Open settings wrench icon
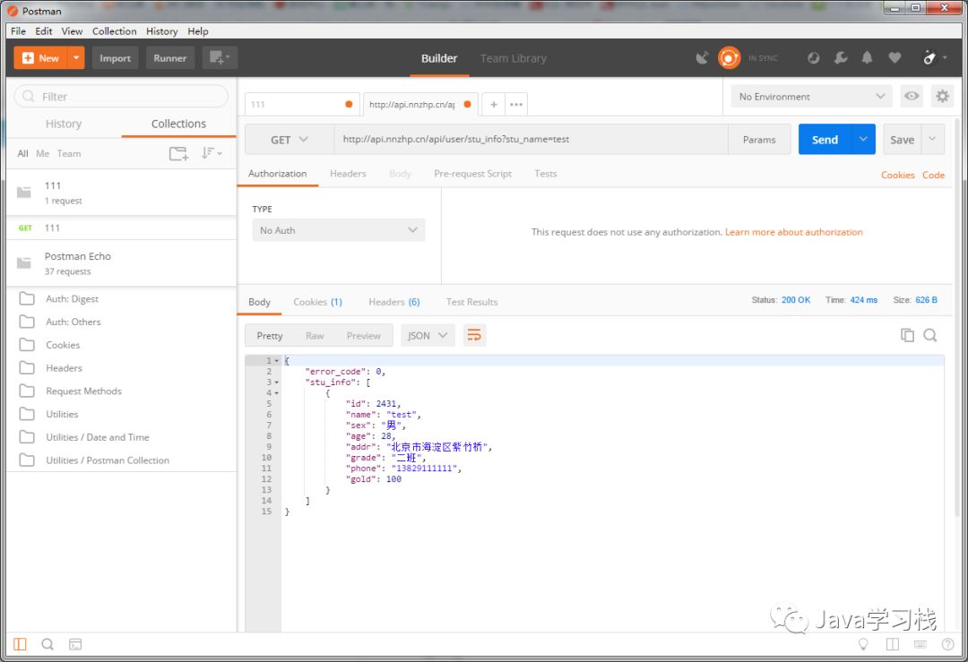968x662 pixels. click(x=840, y=58)
